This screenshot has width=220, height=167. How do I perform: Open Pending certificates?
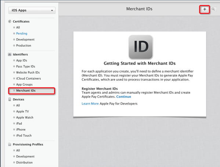pos(22,34)
